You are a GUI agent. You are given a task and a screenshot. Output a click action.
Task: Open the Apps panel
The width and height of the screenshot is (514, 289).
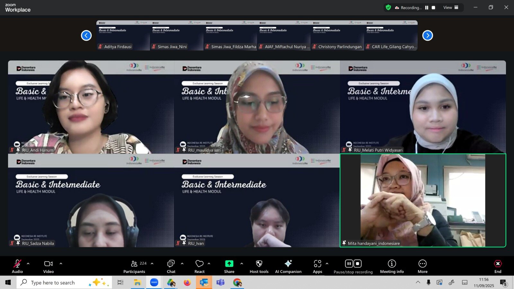pyautogui.click(x=317, y=266)
